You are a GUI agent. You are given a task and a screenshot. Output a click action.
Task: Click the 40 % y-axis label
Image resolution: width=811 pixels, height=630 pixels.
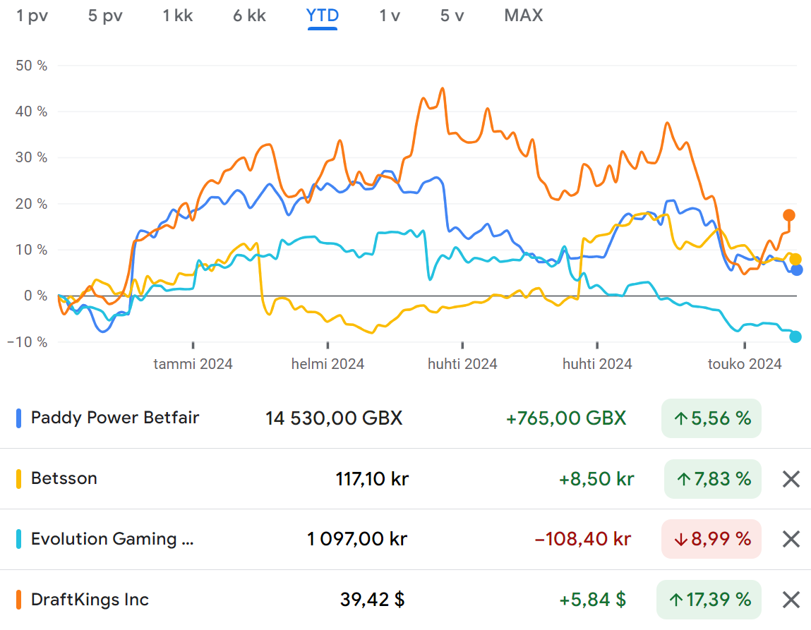(31, 111)
